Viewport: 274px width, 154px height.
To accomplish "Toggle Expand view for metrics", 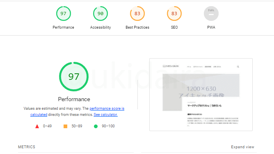I will [242, 147].
